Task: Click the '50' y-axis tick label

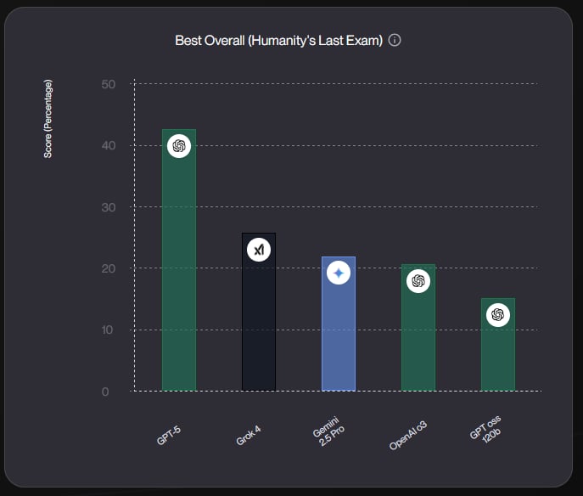Action: [108, 84]
